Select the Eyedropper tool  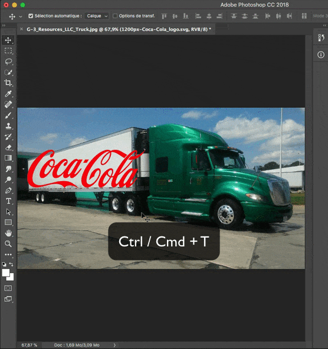click(x=8, y=94)
